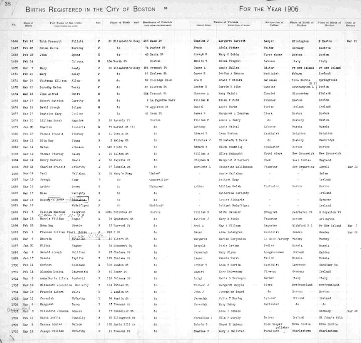Click the page number '38' in the corner

click(x=8, y=4)
